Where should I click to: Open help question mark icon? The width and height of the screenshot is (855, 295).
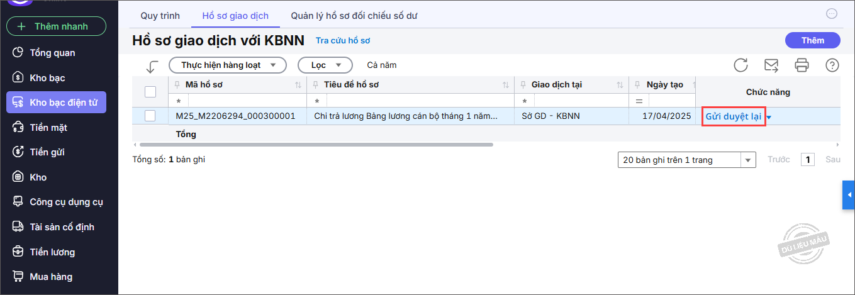point(832,65)
